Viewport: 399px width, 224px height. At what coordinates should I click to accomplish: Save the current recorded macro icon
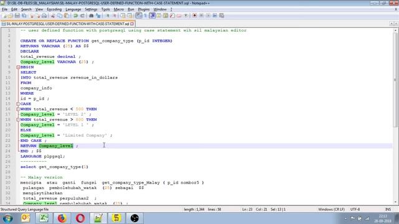[222, 16]
